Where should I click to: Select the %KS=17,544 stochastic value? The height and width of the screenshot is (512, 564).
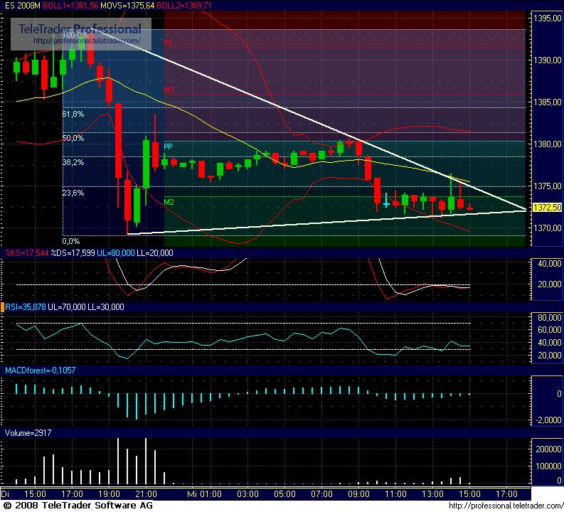pos(26,253)
